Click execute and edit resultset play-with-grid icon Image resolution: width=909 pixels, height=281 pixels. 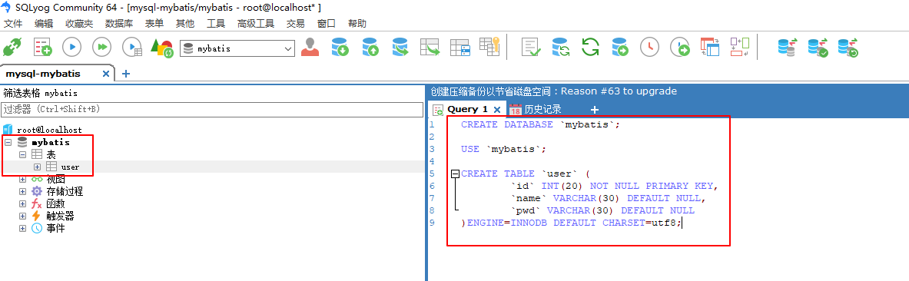[x=133, y=48]
